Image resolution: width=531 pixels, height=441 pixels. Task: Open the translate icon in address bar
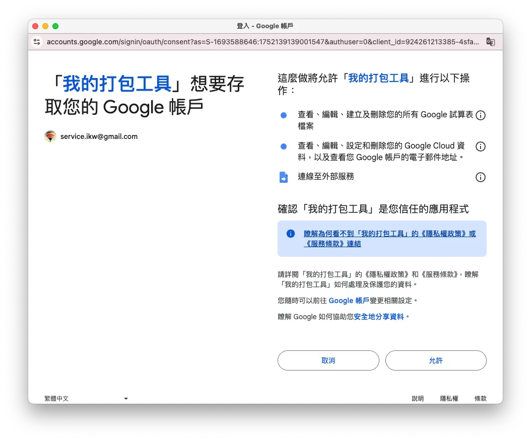[x=490, y=42]
